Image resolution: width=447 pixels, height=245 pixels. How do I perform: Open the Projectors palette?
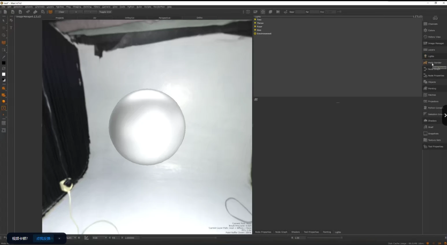coord(433,101)
